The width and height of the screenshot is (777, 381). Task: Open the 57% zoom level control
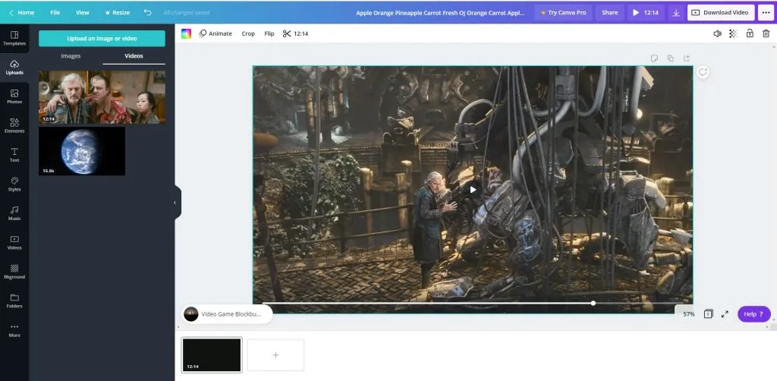(689, 314)
